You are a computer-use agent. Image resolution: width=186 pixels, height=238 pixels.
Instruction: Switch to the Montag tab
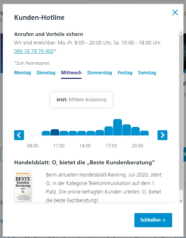pyautogui.click(x=23, y=73)
